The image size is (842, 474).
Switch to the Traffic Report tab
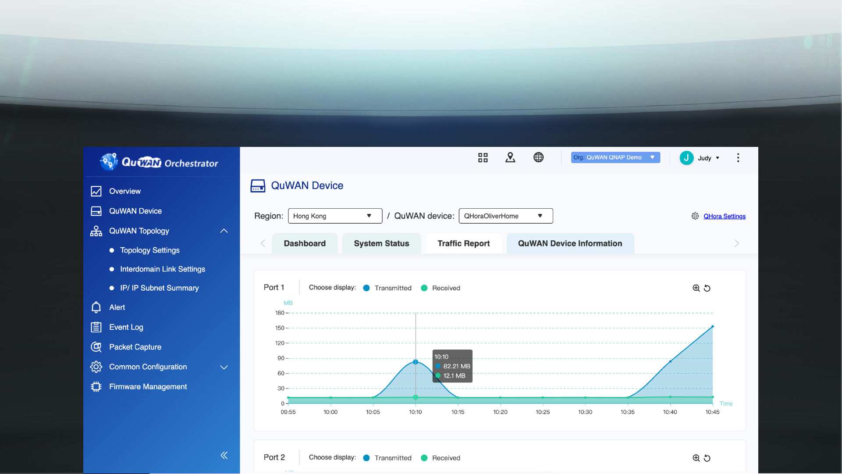463,243
